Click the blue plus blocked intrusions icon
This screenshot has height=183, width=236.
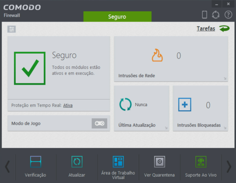point(185,104)
